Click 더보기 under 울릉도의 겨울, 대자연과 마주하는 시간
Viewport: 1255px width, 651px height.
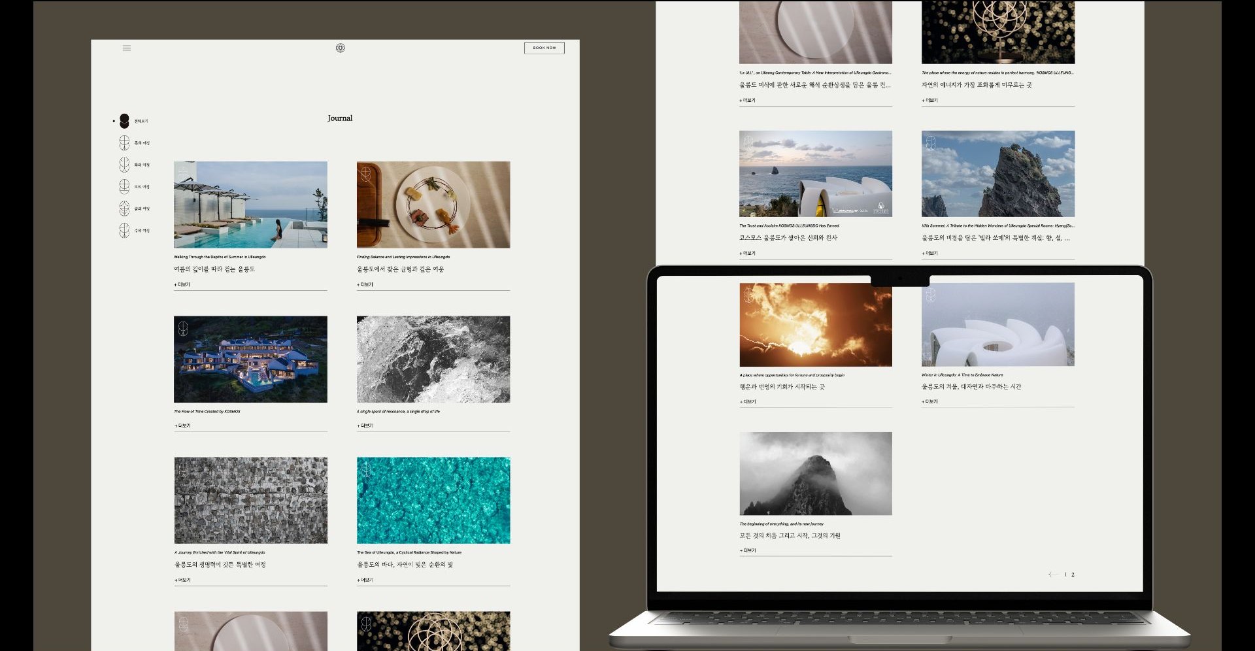[x=930, y=401]
